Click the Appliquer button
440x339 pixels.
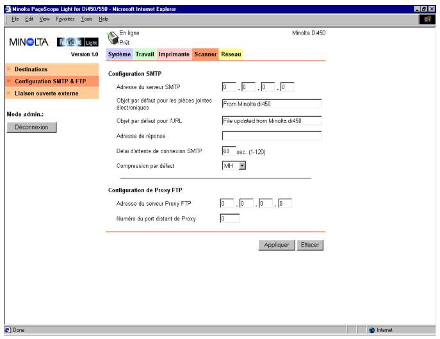[277, 245]
